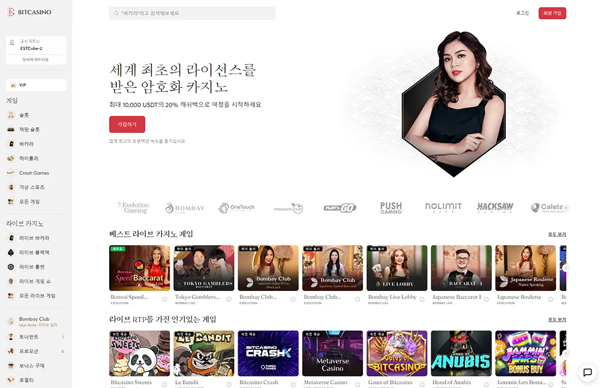Open Jammin Jars Bonus Buy thumbnail
The image size is (603, 388).
(x=526, y=354)
